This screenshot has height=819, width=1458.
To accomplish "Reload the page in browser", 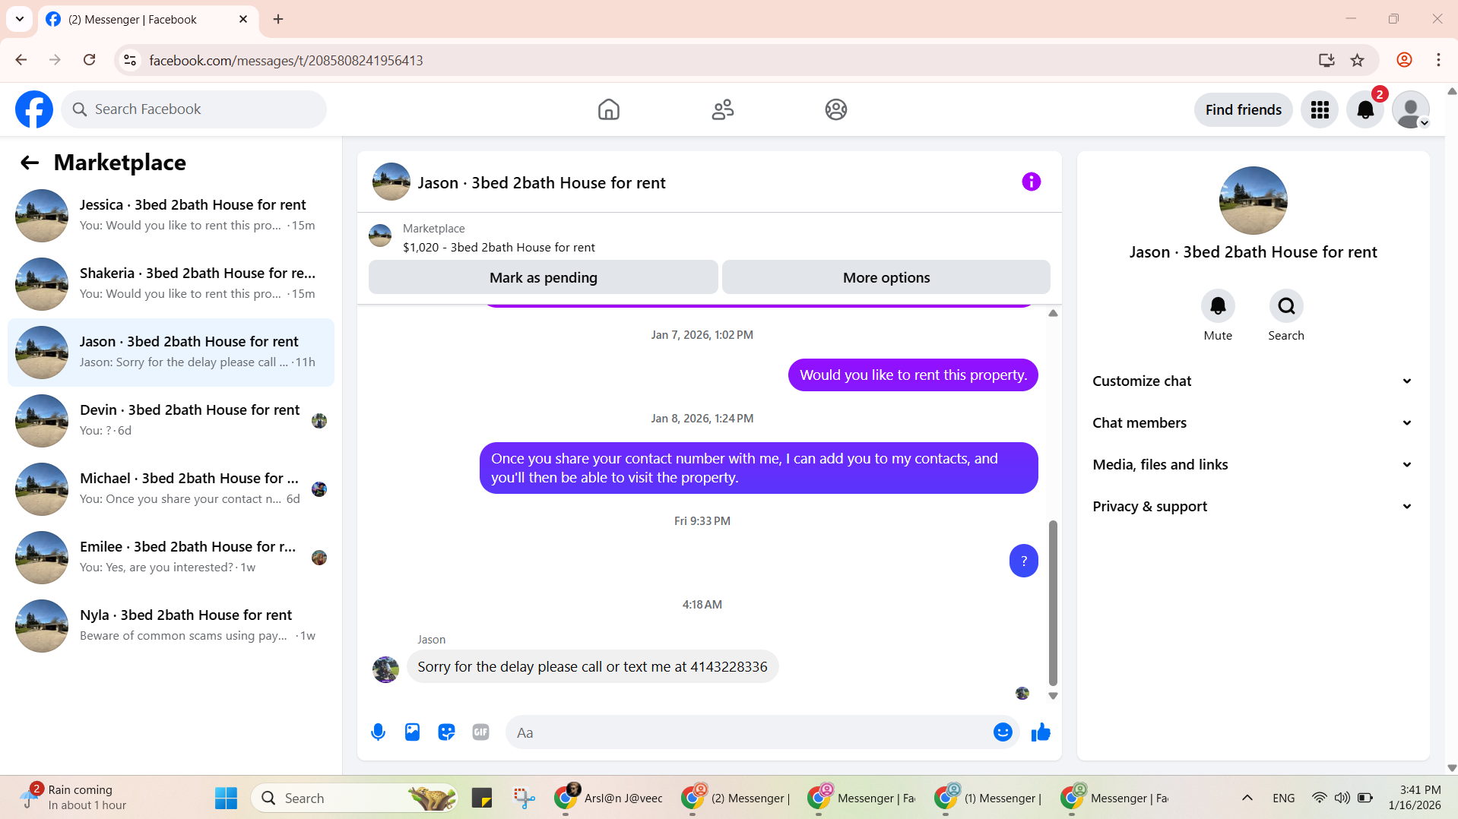I will [x=89, y=60].
